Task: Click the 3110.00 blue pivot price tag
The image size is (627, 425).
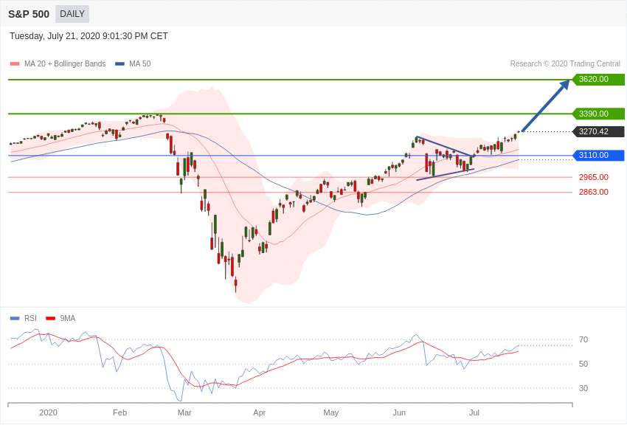Action: (x=597, y=155)
